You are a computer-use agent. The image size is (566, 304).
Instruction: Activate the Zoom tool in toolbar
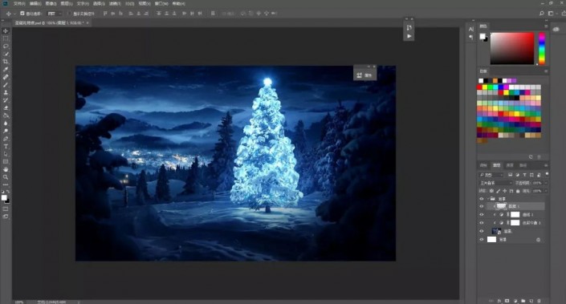(6, 177)
